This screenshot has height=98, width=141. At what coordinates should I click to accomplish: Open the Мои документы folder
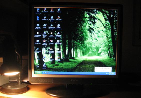[51, 35]
